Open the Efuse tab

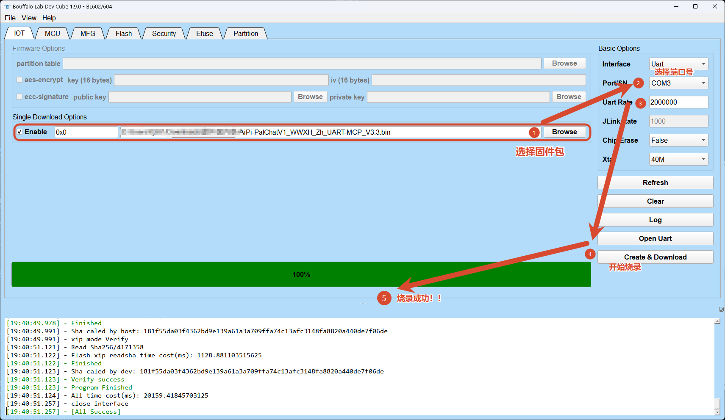tap(205, 33)
